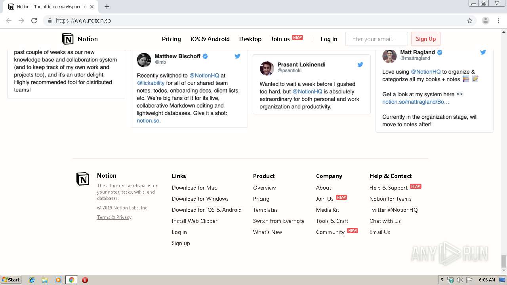
Task: Open Terms & Privacy link
Action: point(114,217)
